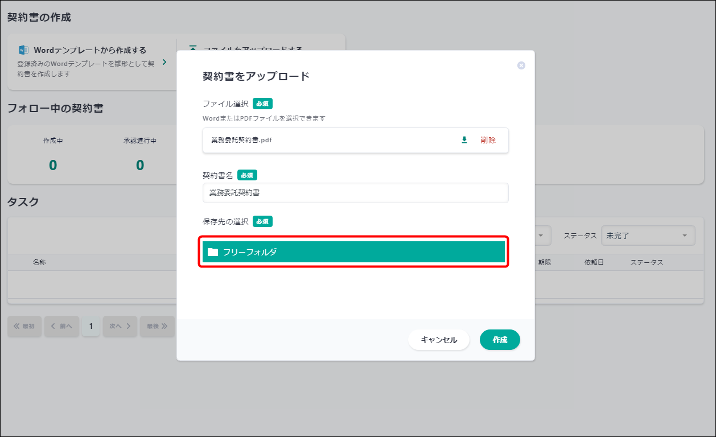Select the フリーフォルダ save destination
The image size is (716, 437).
click(353, 252)
